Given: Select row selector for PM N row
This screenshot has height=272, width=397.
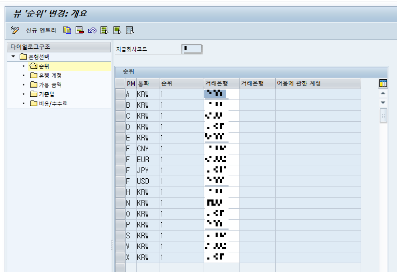Looking at the screenshot, I should point(120,203).
